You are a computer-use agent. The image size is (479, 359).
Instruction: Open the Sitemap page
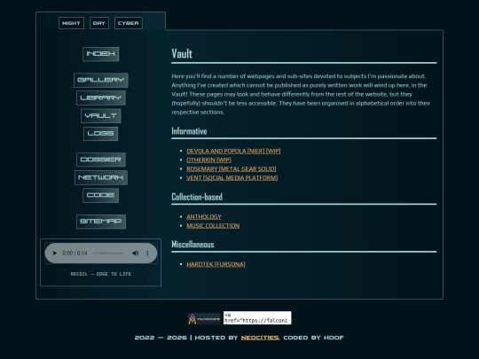101,222
